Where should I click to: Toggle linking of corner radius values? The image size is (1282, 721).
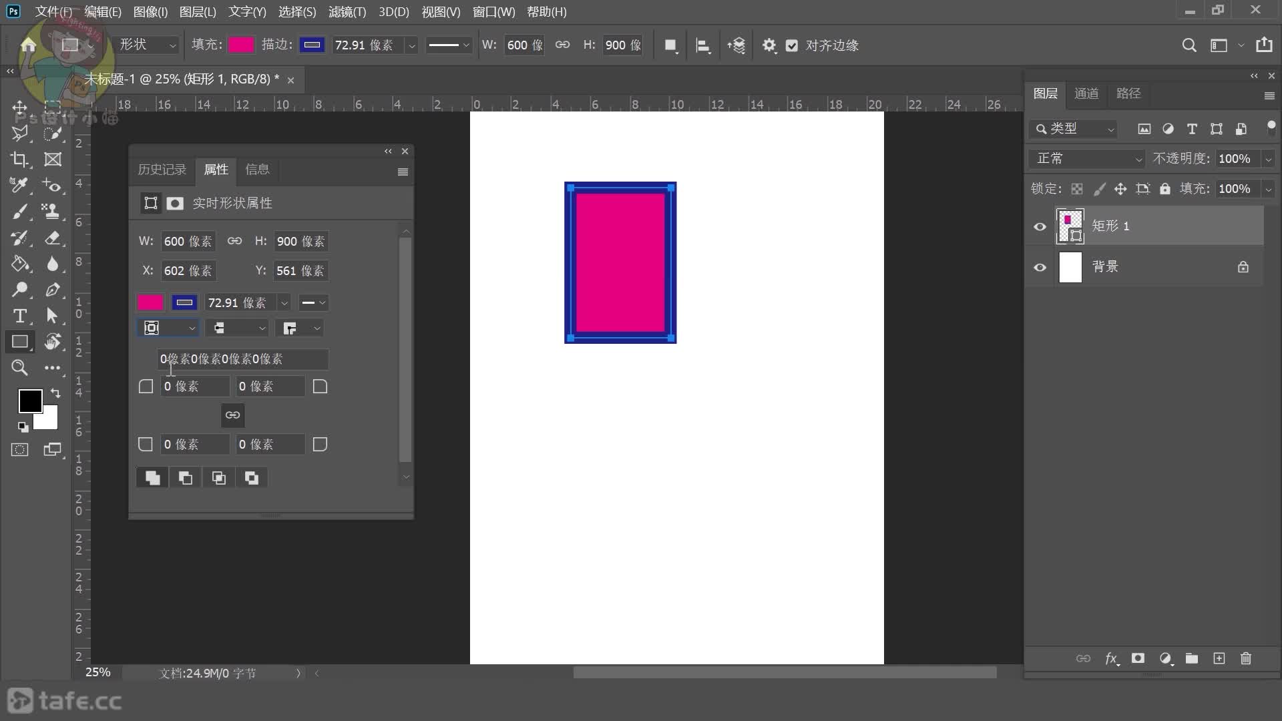(232, 415)
